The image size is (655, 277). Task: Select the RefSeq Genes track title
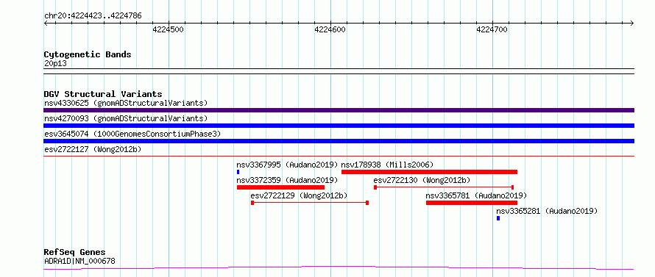[75, 253]
